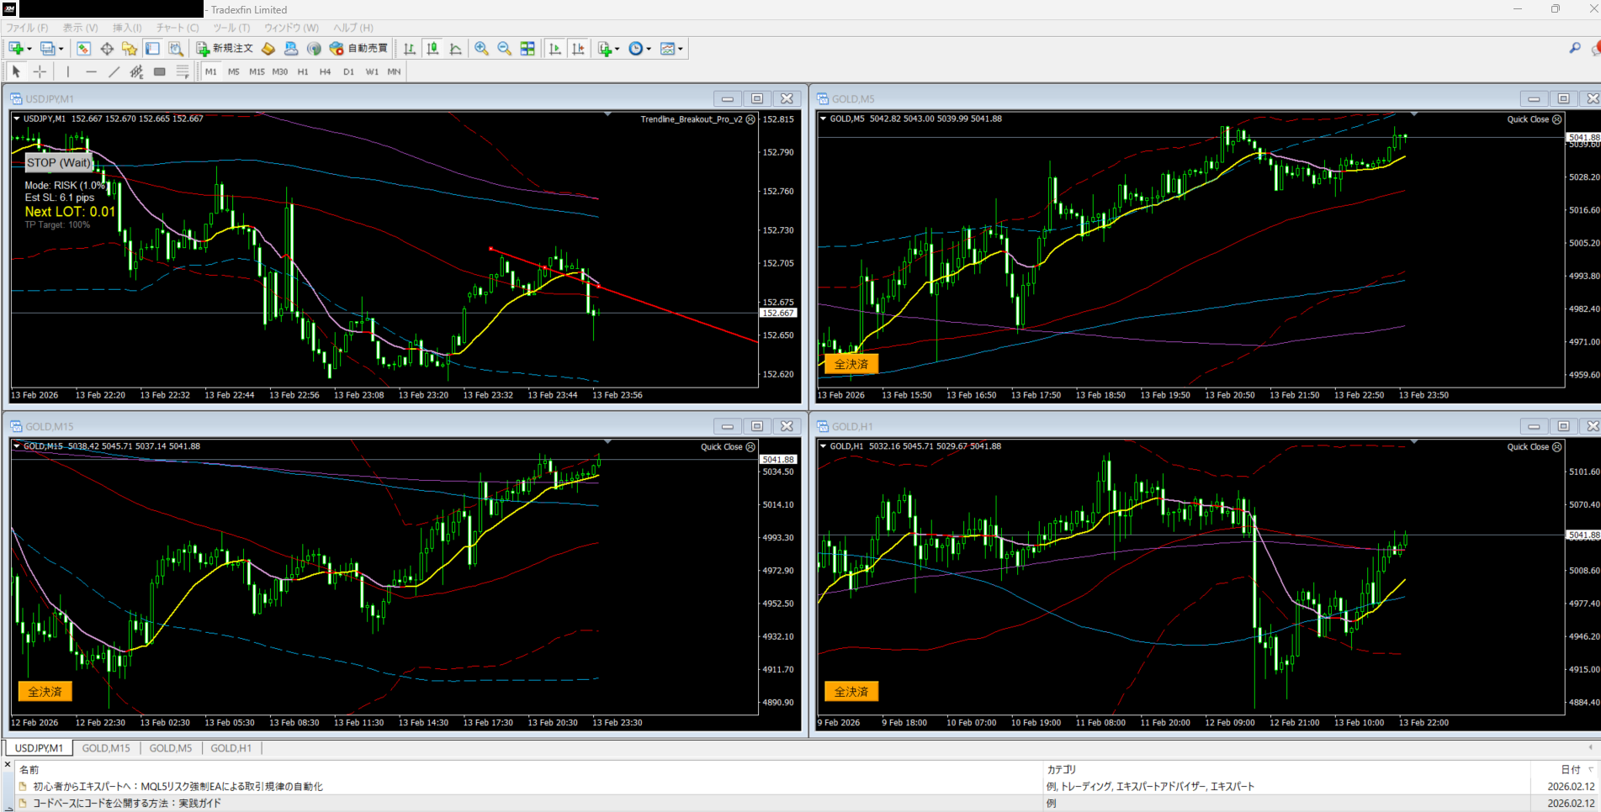
Task: Pick the vertical line drawing tool
Action: 68,72
